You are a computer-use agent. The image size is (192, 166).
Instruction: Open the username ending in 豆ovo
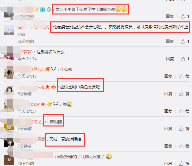(x=37, y=69)
